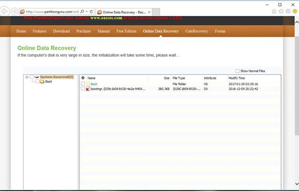This screenshot has width=299, height=192.
Task: Open the CuteRecovery page
Action: 196,31
